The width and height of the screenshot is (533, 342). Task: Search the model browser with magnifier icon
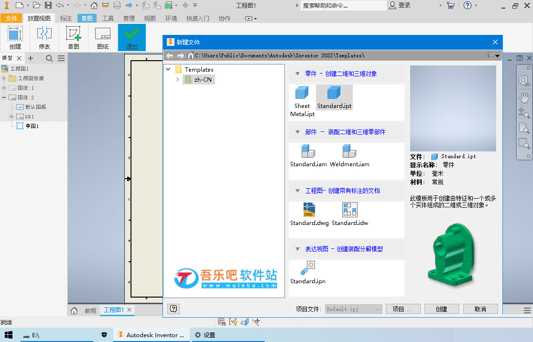(x=49, y=58)
